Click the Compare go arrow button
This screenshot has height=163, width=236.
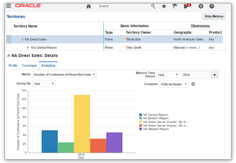tap(193, 84)
